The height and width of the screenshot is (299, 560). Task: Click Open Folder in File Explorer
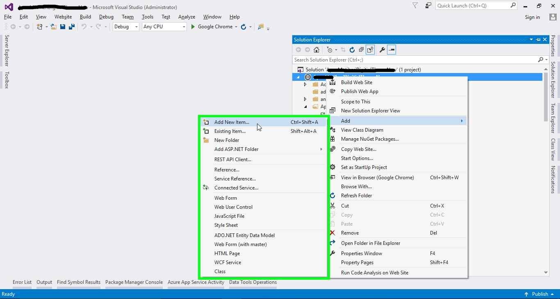tap(397, 243)
